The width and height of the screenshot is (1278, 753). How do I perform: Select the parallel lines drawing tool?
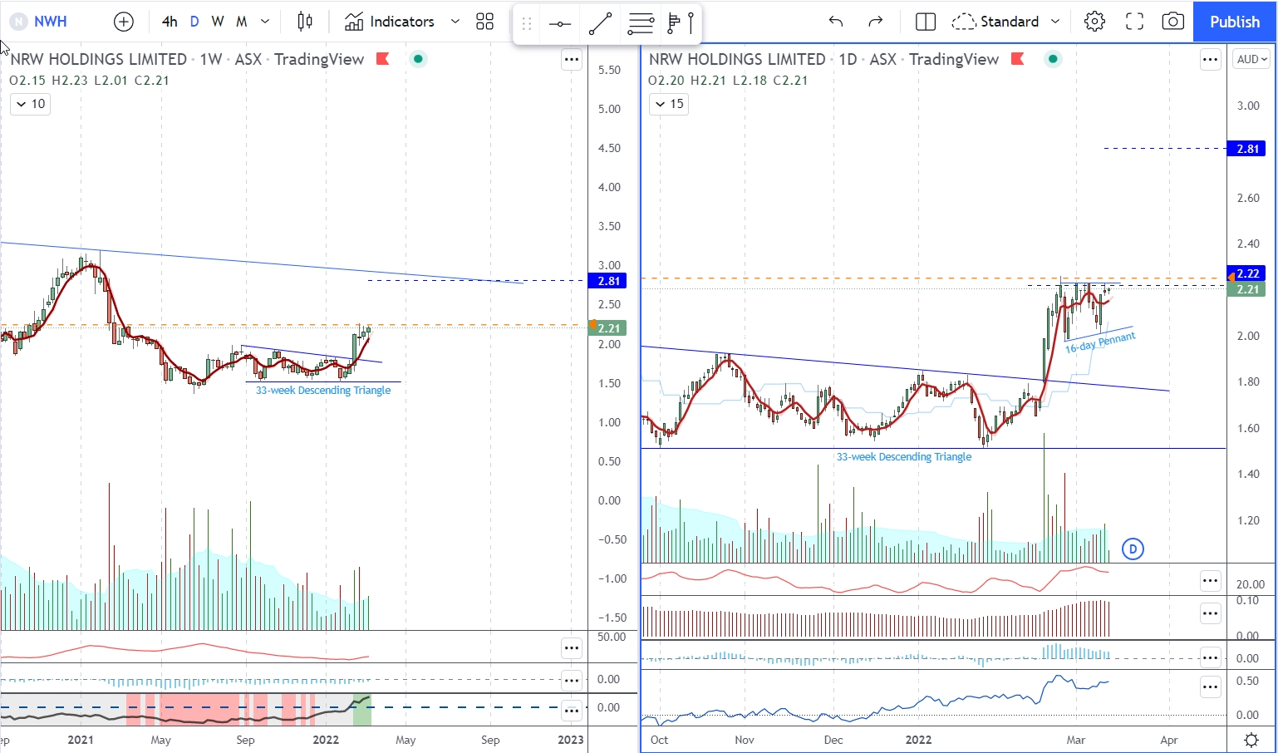pyautogui.click(x=641, y=24)
